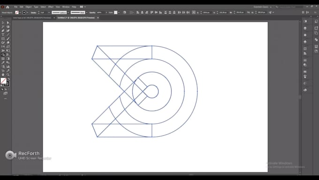Click the Opacity percentage field

pyautogui.click(x=101, y=13)
